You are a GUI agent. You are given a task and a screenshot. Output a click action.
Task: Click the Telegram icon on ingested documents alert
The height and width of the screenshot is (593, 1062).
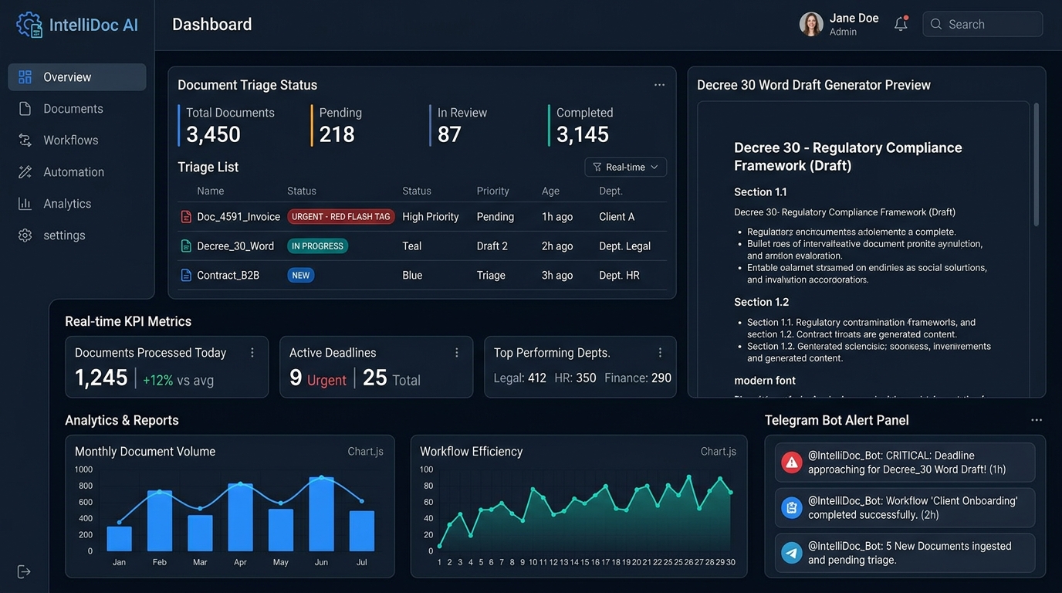792,553
